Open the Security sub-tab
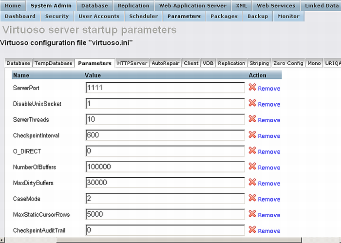Viewport: 341px width, 243px height. [57, 16]
